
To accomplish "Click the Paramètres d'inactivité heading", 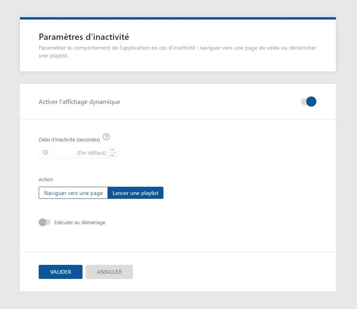I will point(84,37).
